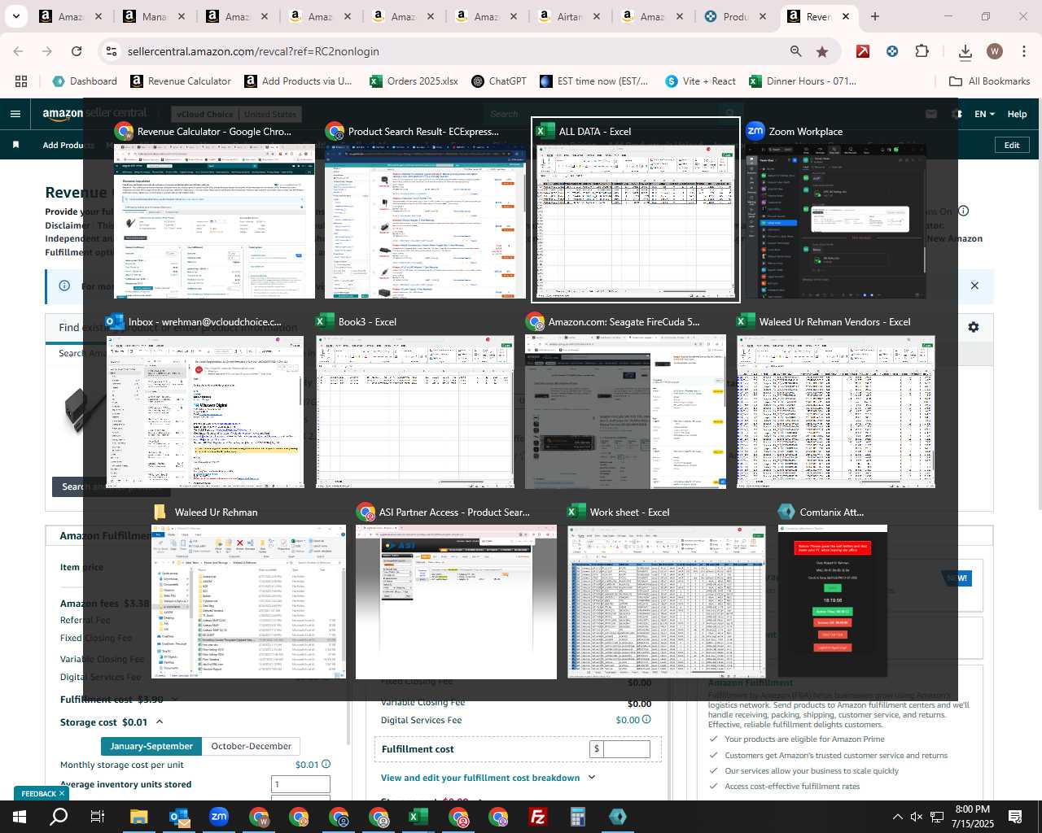Viewport: 1042px width, 833px height.
Task: Click the Fulfillment cost dollar input
Action: point(626,749)
